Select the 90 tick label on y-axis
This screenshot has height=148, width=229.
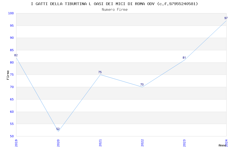point(12,38)
